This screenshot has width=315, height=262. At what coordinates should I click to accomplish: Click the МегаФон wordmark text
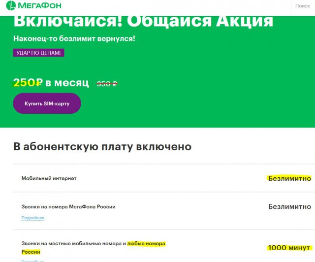click(x=39, y=5)
